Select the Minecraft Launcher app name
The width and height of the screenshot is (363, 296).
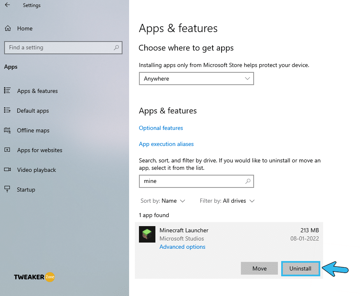pyautogui.click(x=184, y=230)
